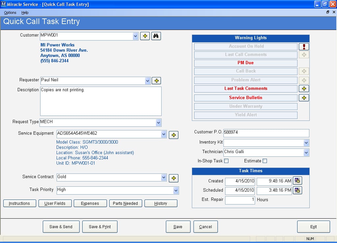
Task: Click the Account On Hold exclamation icon
Action: click(304, 46)
